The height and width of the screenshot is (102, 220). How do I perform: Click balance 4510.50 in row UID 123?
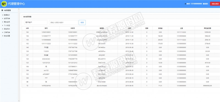coord(208,63)
